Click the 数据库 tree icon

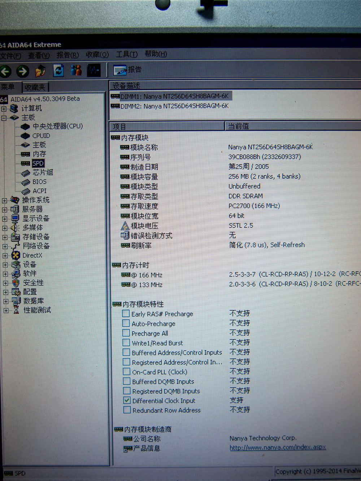tap(16, 301)
